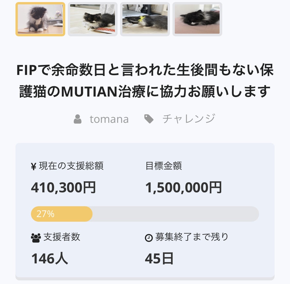Click the 目標金額 label

[x=163, y=166]
